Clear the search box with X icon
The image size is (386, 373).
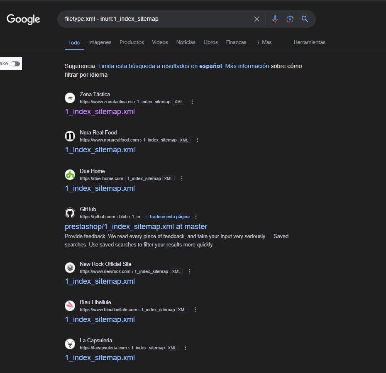tap(257, 19)
